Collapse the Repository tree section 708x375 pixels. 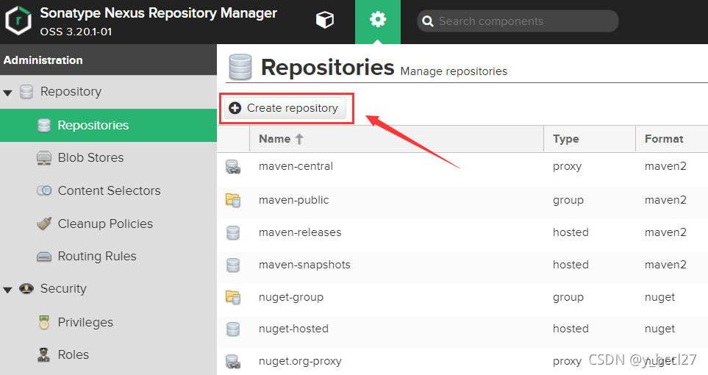tap(7, 93)
